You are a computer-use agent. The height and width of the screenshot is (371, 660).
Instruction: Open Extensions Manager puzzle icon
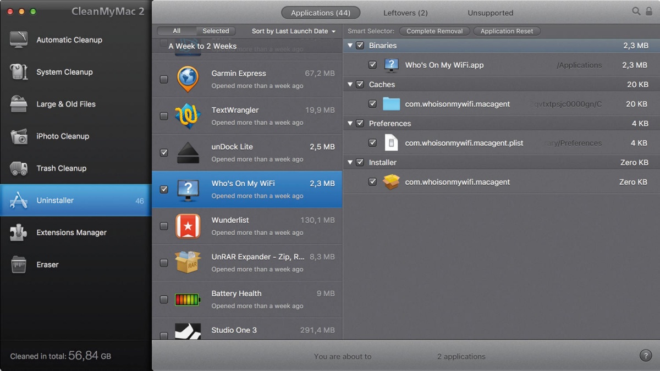(19, 232)
